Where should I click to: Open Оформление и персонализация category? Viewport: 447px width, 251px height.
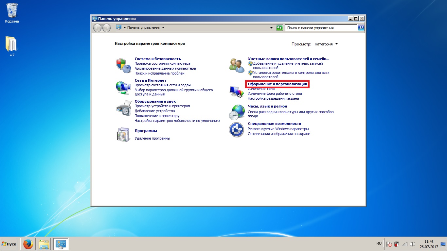tap(277, 84)
